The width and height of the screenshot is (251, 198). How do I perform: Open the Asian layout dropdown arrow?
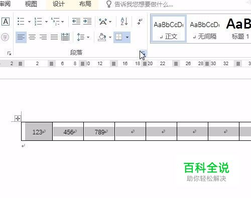pos(110,22)
